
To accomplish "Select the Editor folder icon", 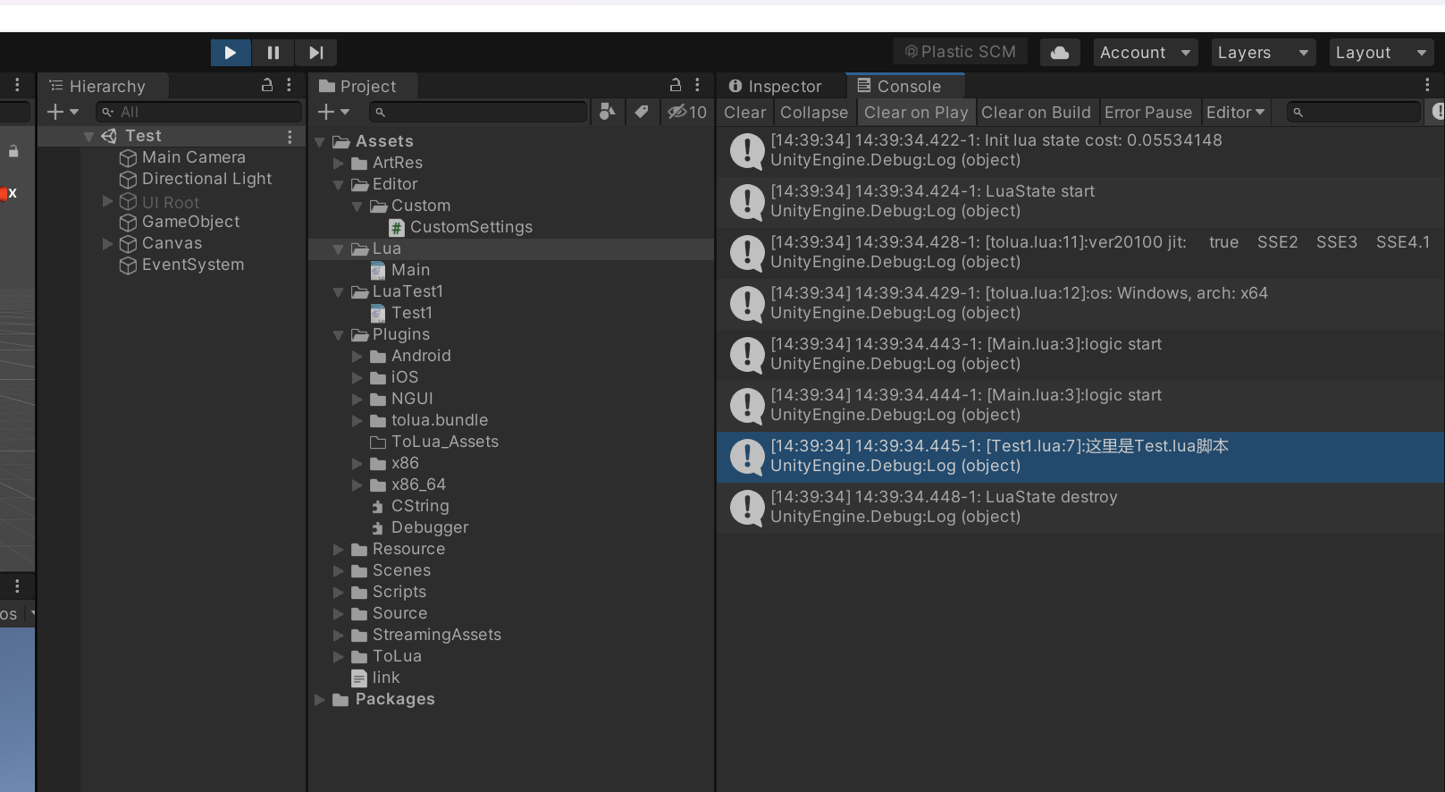I will pos(360,184).
